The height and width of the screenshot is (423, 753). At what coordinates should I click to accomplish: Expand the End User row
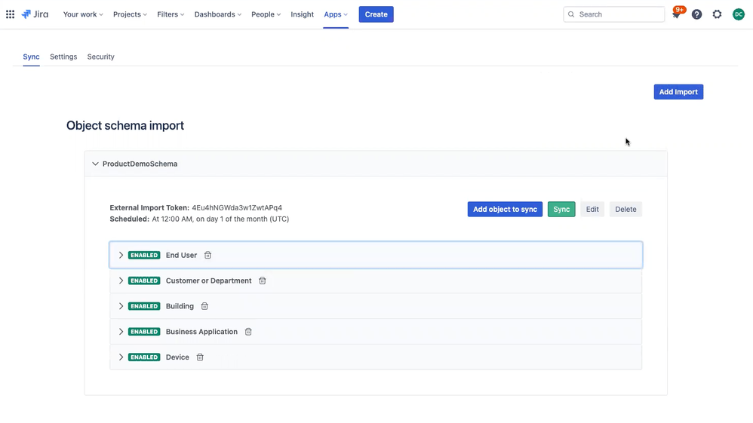pos(121,255)
